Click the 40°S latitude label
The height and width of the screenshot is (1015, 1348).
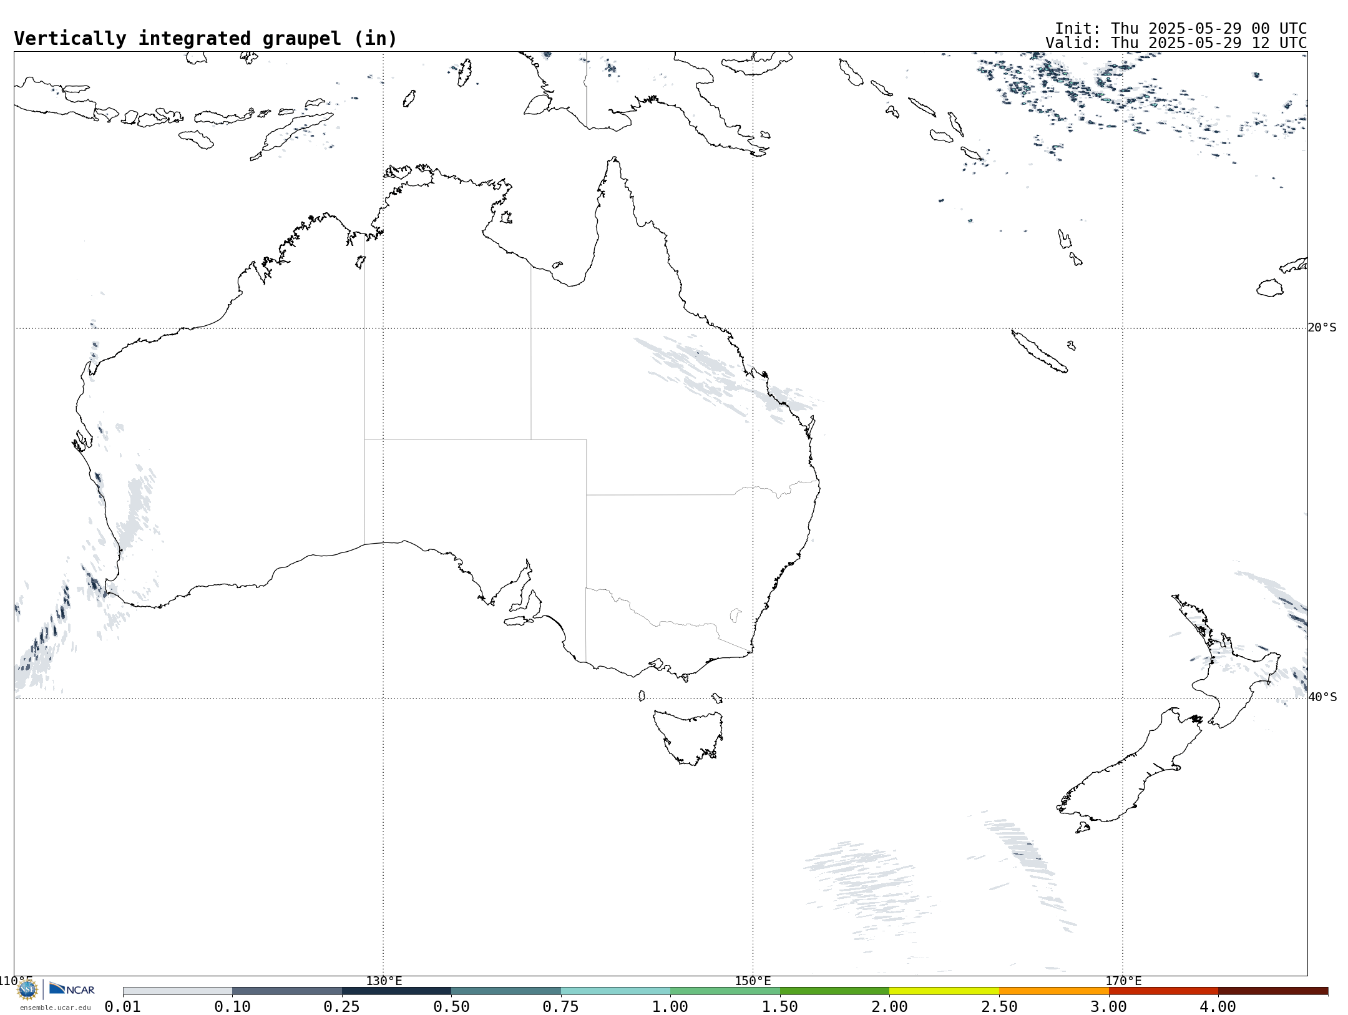point(1322,697)
